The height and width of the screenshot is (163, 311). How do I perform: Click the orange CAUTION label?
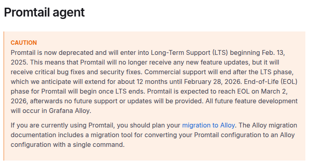pos(24,43)
